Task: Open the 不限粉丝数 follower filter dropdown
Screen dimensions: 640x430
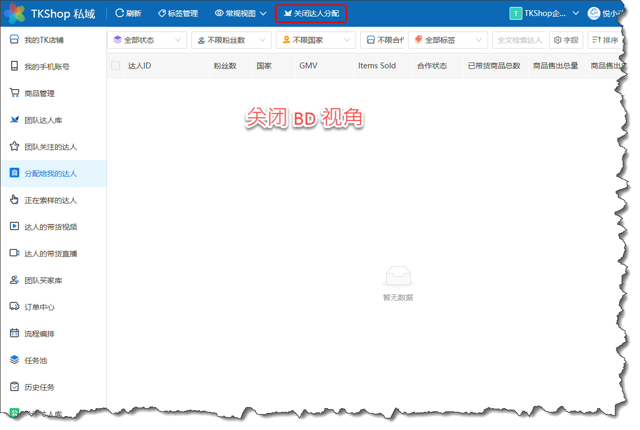Action: click(x=232, y=40)
